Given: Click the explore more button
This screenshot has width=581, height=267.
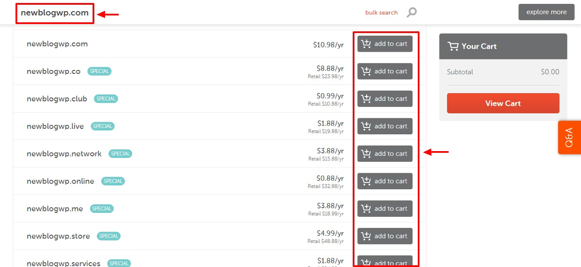Looking at the screenshot, I should 547,12.
